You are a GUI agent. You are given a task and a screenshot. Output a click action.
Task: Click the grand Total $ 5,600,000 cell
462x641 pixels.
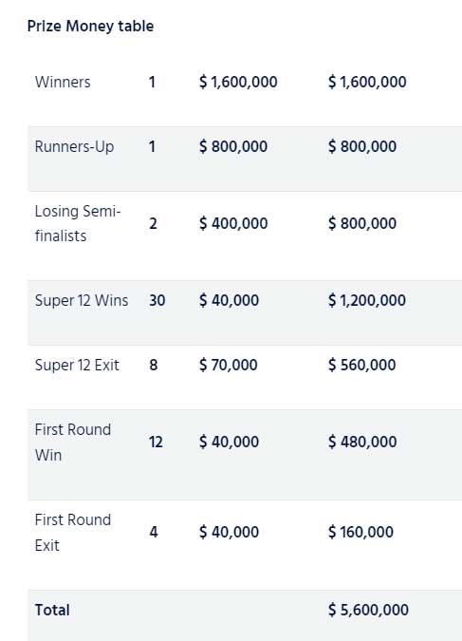368,610
